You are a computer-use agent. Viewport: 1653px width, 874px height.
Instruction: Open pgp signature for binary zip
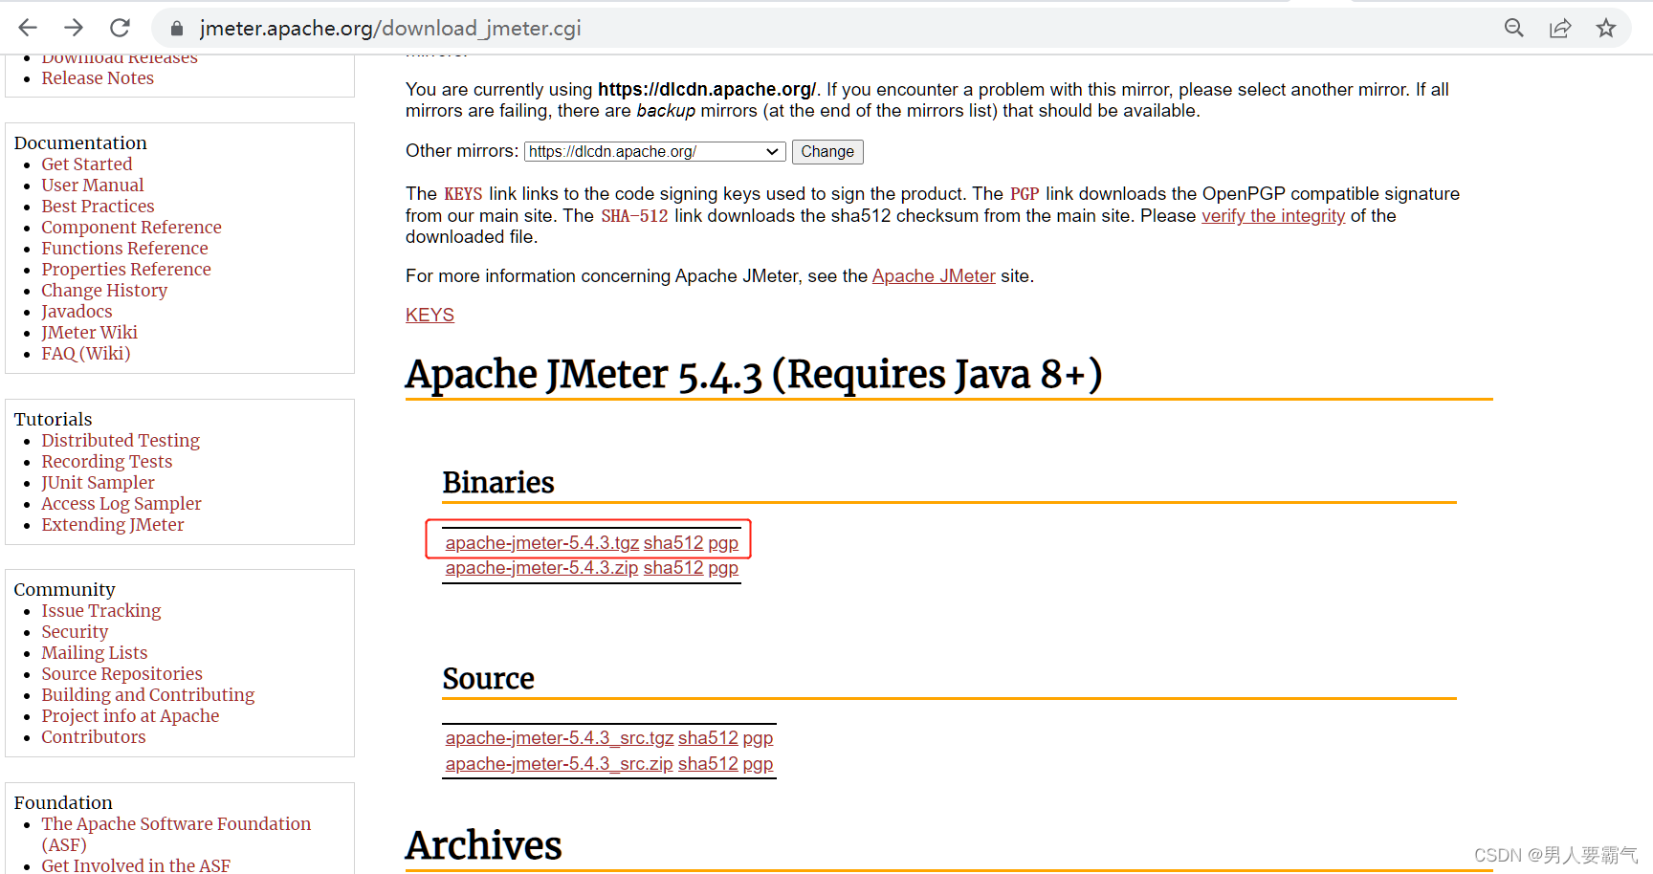point(723,568)
